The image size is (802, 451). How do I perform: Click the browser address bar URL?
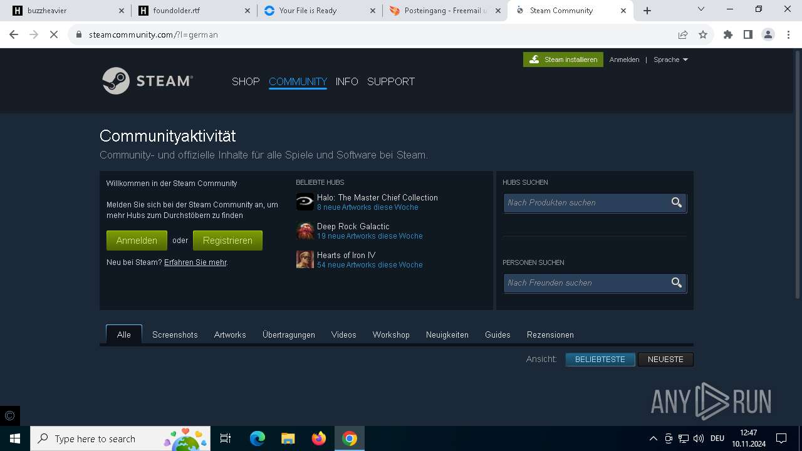coord(154,34)
